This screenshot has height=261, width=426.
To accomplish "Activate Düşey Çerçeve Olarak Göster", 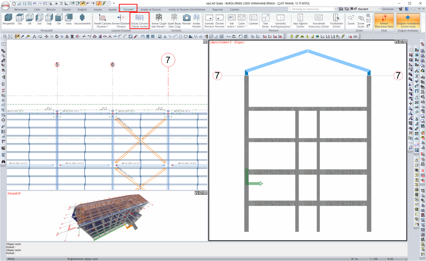I will [x=140, y=20].
